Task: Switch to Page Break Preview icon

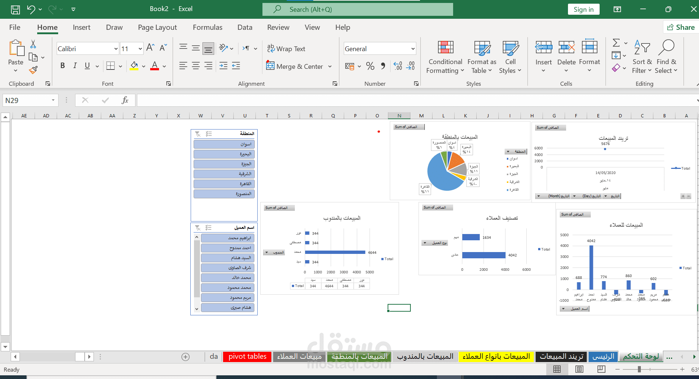Action: click(x=601, y=369)
